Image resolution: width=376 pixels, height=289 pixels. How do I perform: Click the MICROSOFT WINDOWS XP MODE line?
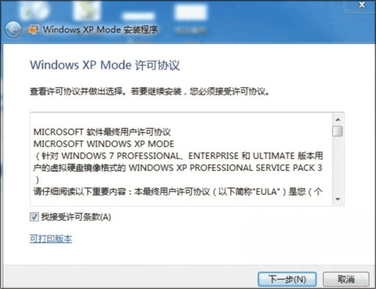(104, 144)
